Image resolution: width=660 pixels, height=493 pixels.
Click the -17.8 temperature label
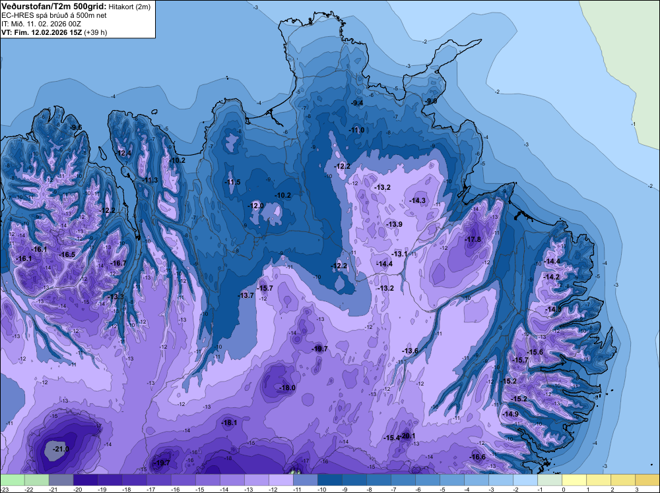[473, 239]
